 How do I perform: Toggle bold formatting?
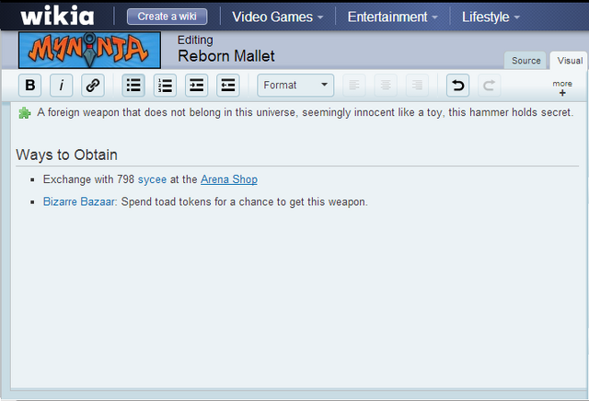pyautogui.click(x=30, y=86)
